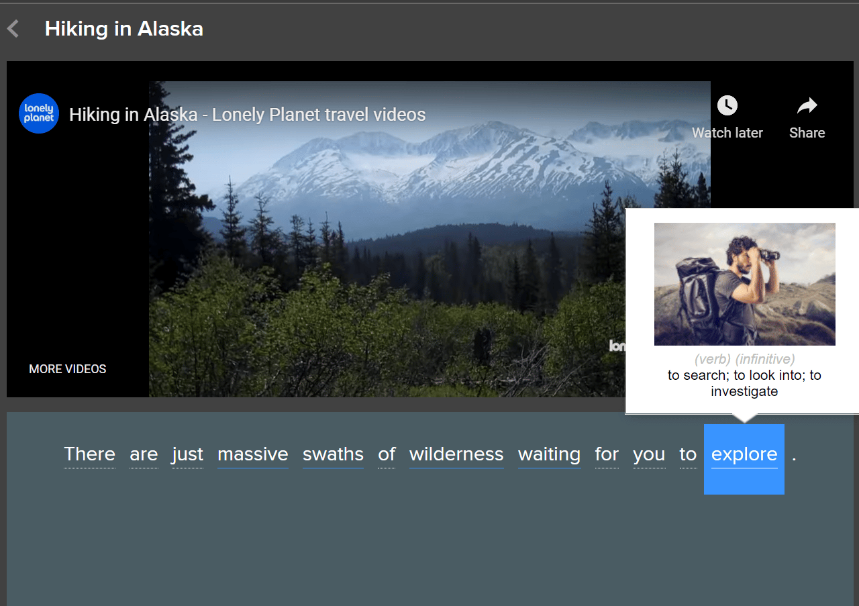This screenshot has width=859, height=606.
Task: Click the hiker image in the definition popup
Action: 744,284
